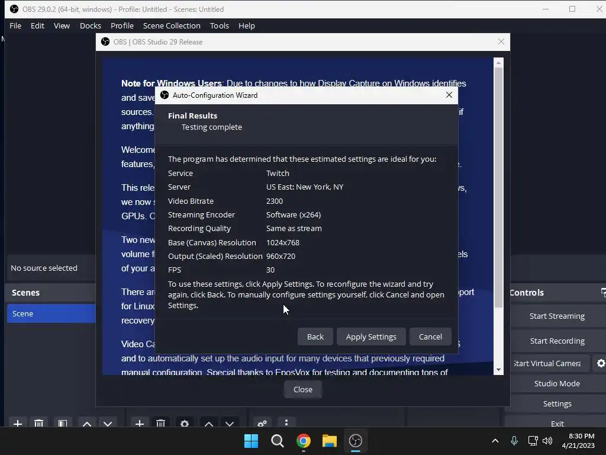
Task: Open the Docks menu
Action: [x=91, y=25]
